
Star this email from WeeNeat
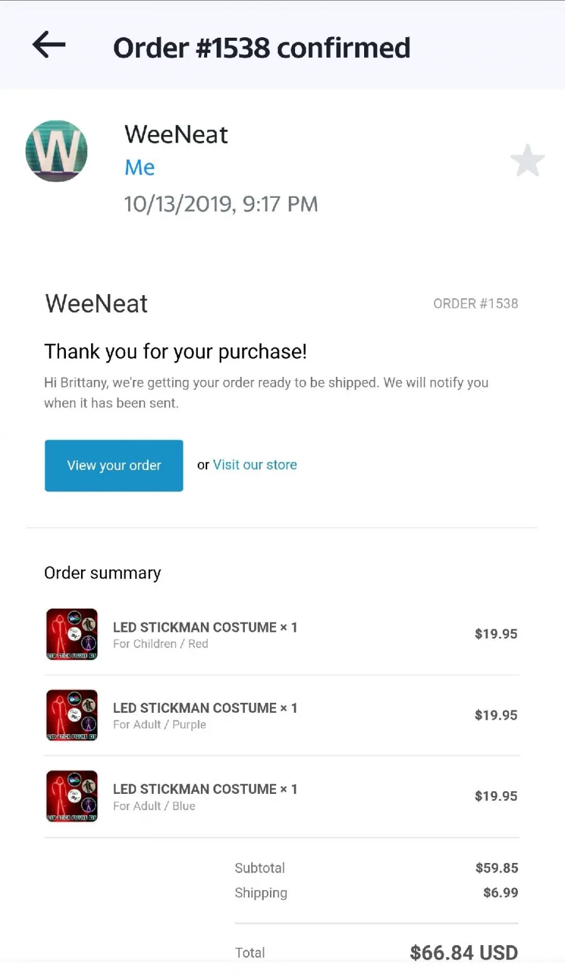coord(527,161)
